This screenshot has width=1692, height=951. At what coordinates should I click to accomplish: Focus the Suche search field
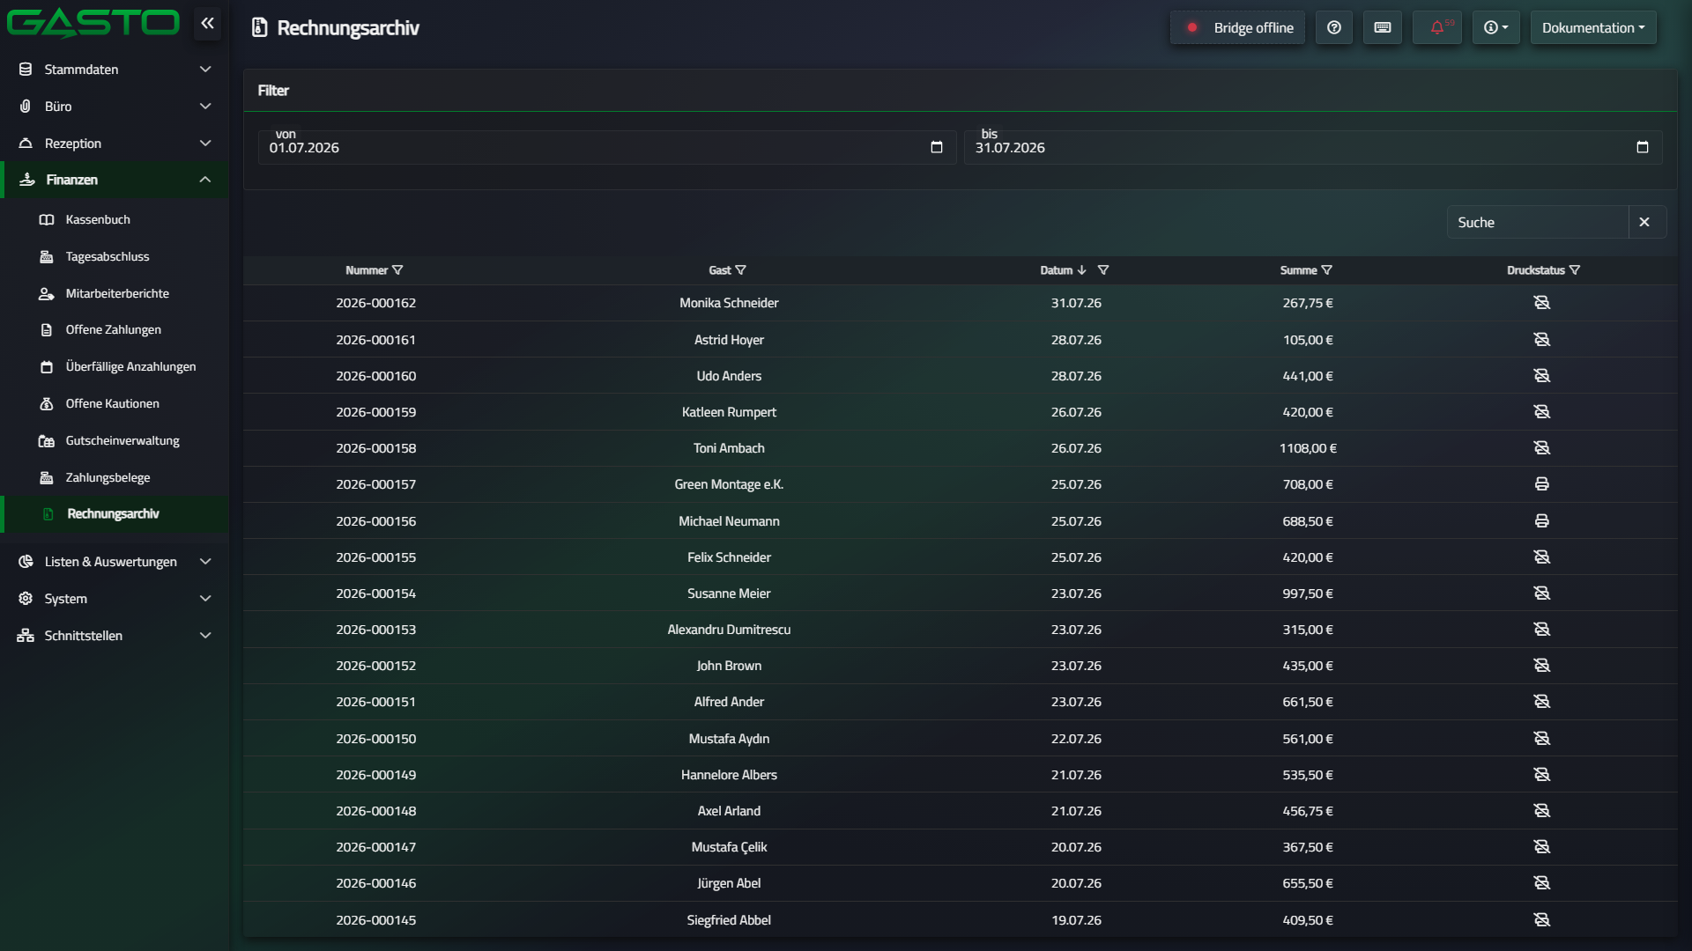point(1538,222)
